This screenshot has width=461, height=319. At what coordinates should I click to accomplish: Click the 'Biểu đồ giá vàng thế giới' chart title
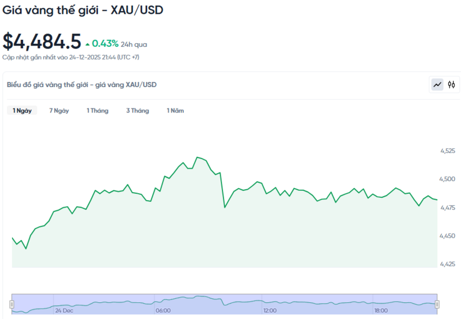point(81,85)
